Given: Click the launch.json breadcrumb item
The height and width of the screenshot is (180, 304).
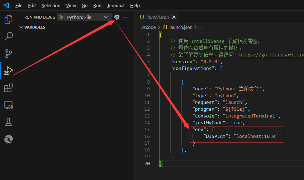Looking at the screenshot, I should 181,27.
